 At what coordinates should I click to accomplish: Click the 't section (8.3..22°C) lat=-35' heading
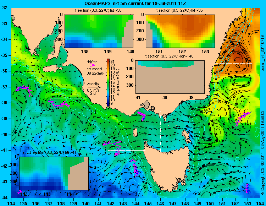(179, 10)
